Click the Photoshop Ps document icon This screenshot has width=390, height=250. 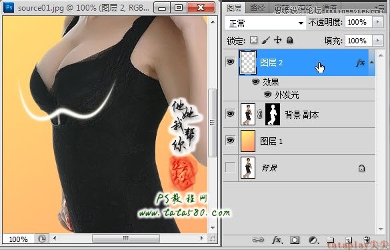pos(9,7)
